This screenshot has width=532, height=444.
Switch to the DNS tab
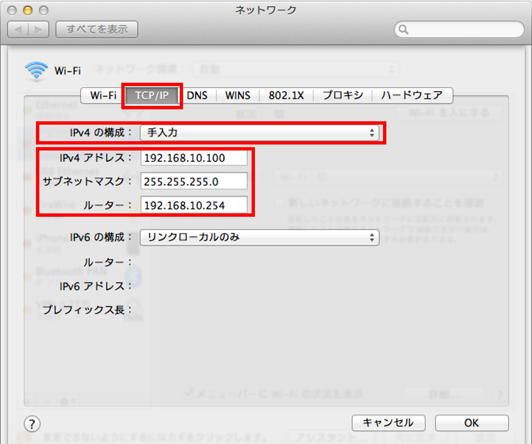(197, 95)
